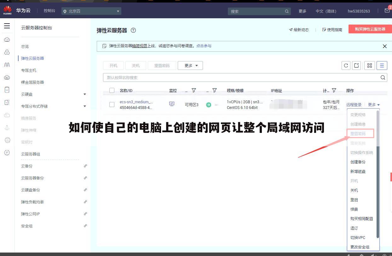
Task: Open the ecs-sn3_medium server name link
Action: click(136, 102)
